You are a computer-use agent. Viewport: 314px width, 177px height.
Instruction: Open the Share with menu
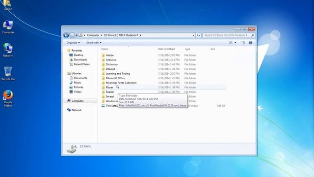[x=94, y=43]
